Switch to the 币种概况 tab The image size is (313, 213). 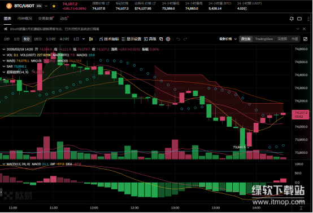[x=24, y=19]
